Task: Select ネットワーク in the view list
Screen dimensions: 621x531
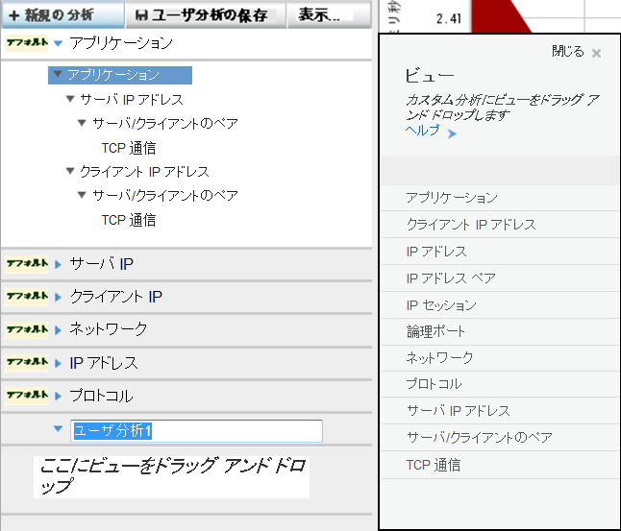Action: click(501, 358)
